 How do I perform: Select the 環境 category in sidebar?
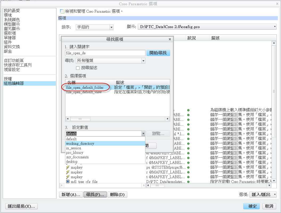(8, 15)
